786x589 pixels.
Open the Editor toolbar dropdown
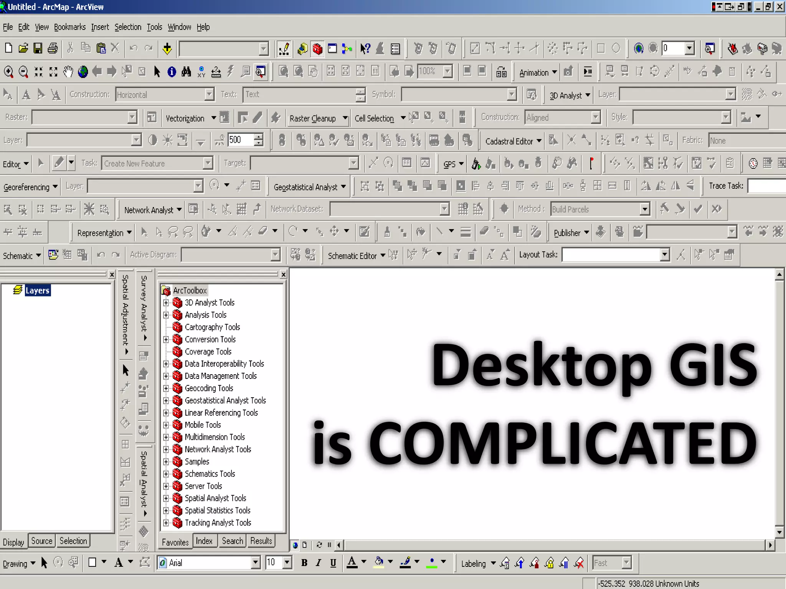15,164
